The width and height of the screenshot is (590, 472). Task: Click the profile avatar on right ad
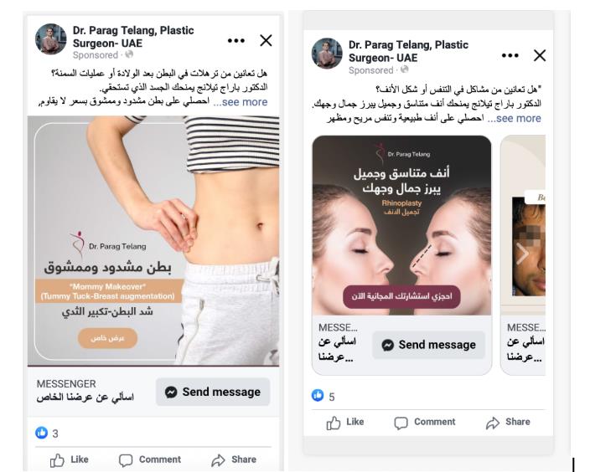(327, 54)
